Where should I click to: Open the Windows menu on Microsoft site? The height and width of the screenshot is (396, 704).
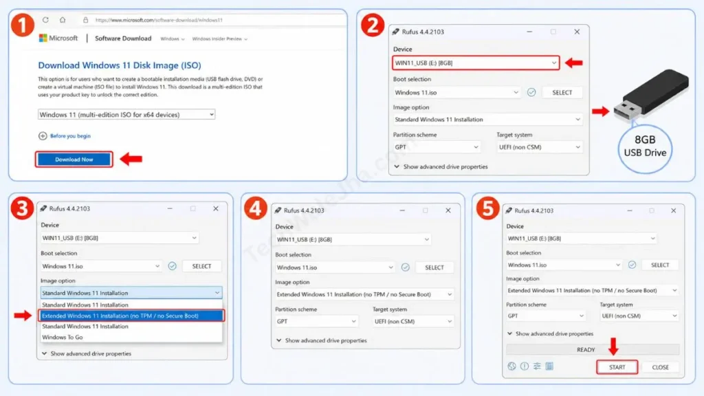(173, 39)
